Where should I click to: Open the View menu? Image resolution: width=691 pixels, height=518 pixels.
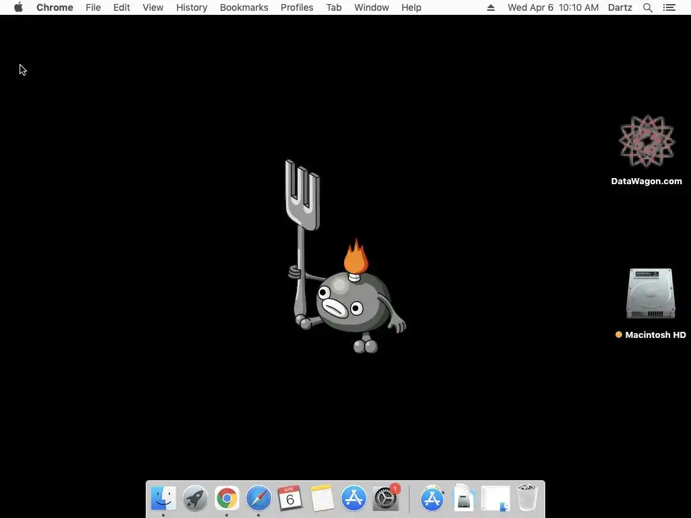coord(153,7)
